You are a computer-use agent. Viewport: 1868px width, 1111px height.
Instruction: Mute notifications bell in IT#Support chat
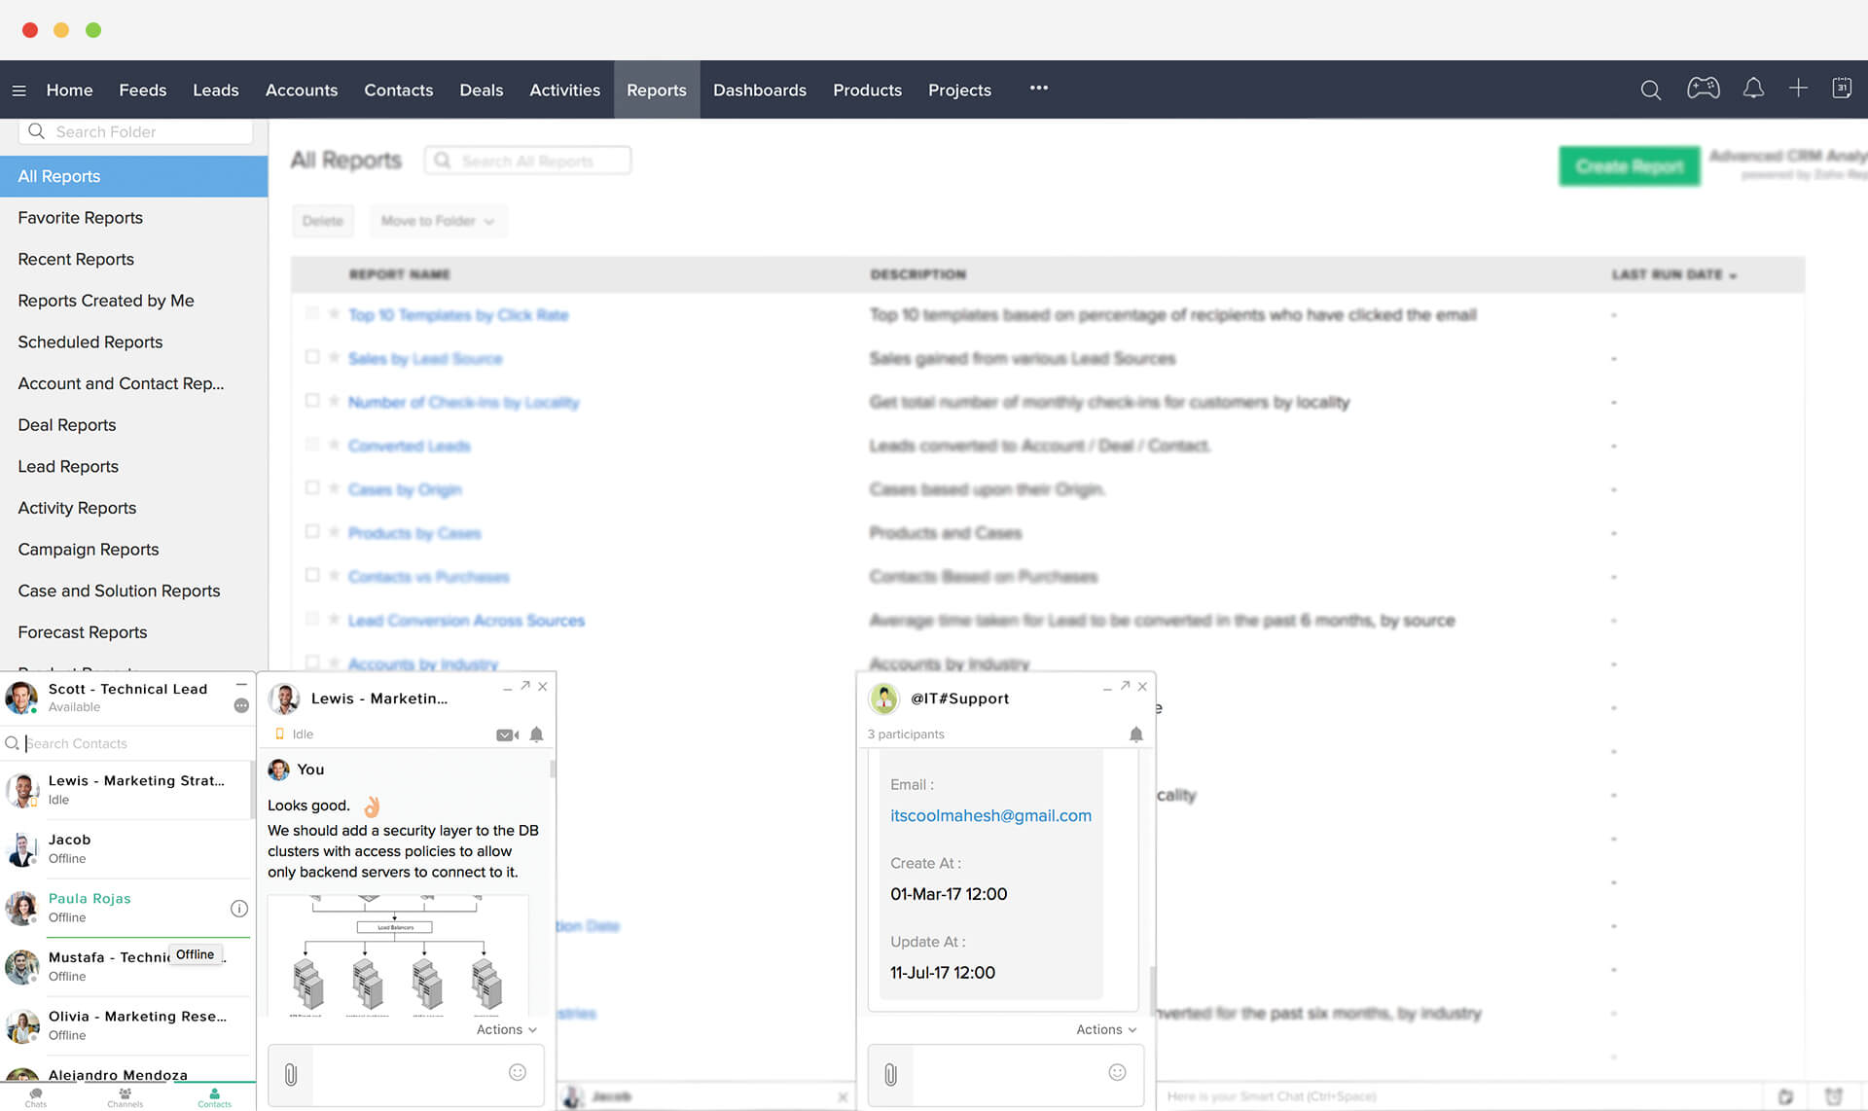pos(1135,735)
